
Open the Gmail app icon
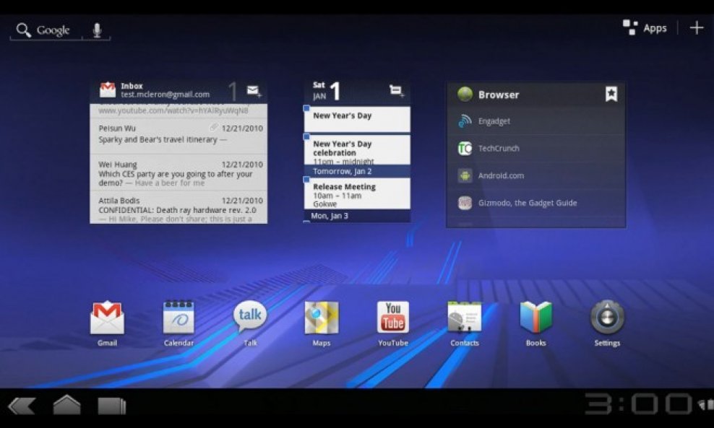pyautogui.click(x=107, y=318)
